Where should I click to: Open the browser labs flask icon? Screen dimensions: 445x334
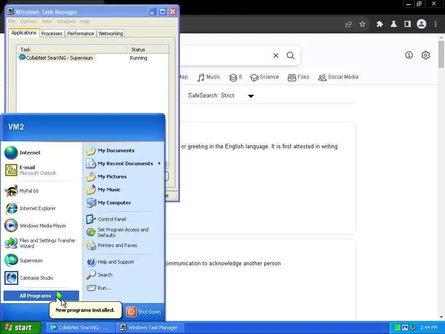[394, 24]
